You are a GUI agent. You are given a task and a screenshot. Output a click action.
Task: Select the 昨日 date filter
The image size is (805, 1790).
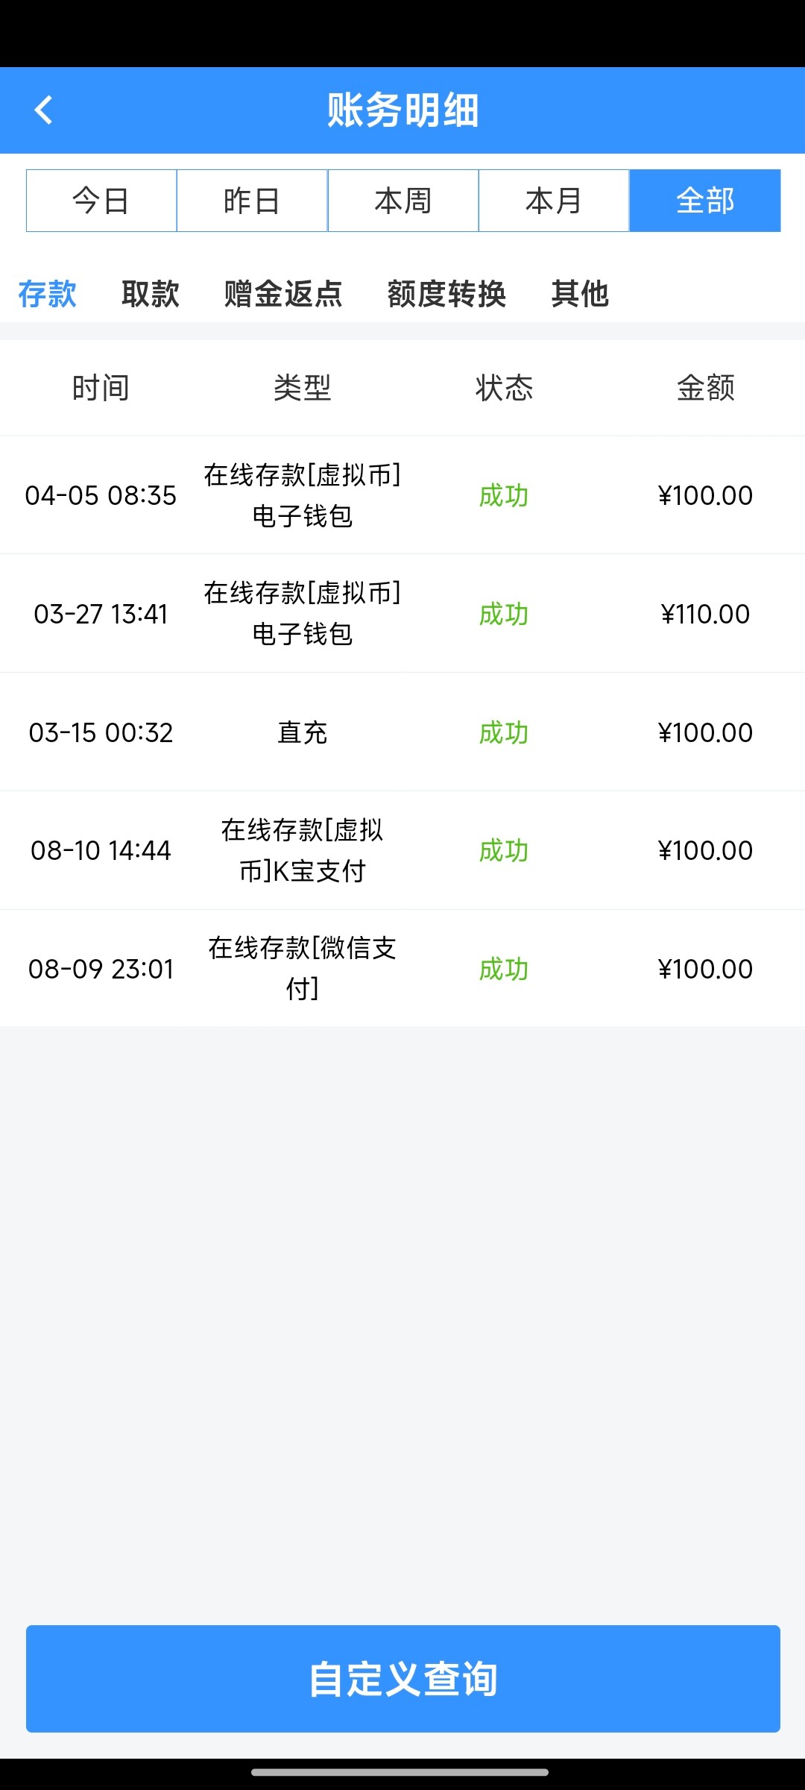[252, 201]
